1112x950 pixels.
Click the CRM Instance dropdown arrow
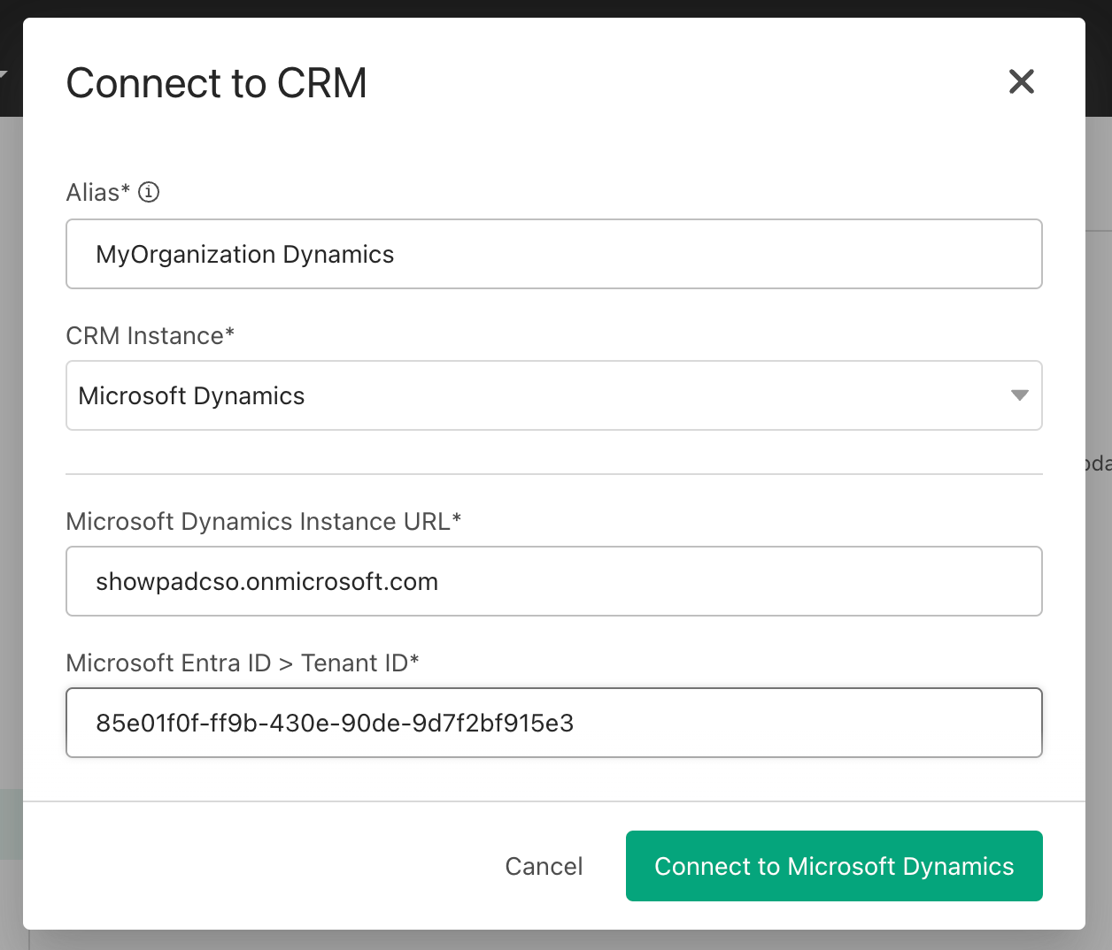pos(1020,395)
